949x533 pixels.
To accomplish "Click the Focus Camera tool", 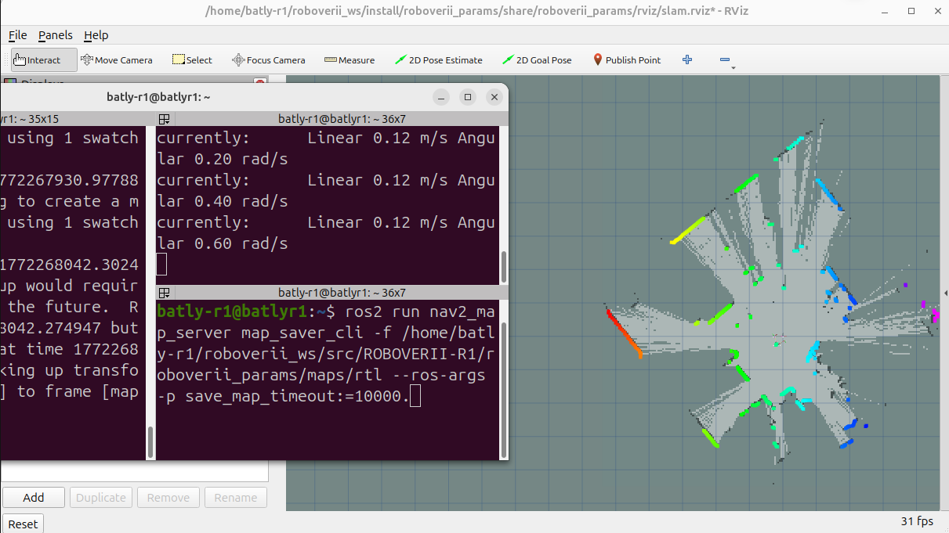I will [x=269, y=60].
